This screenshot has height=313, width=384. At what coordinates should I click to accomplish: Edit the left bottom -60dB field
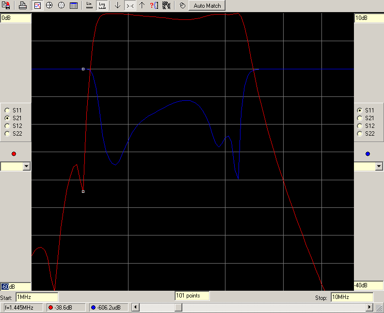click(x=16, y=286)
